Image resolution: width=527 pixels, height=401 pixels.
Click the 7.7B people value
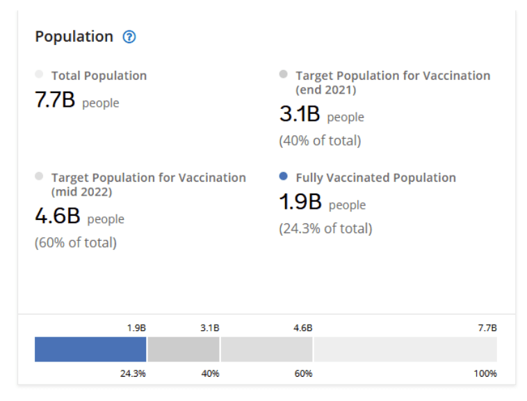76,101
